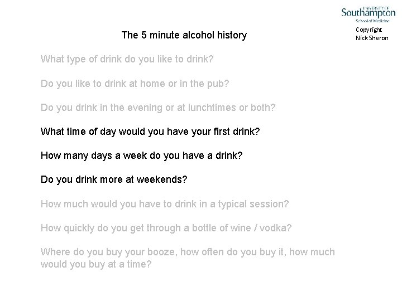Screen dimensions: 402x301
Task: Click the slide title 'The 5 minute alcohol history'
Action: pos(184,35)
